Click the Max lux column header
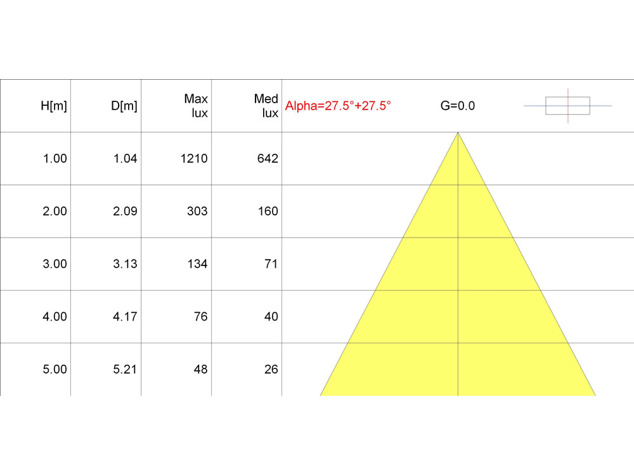634x475 pixels. (195, 106)
